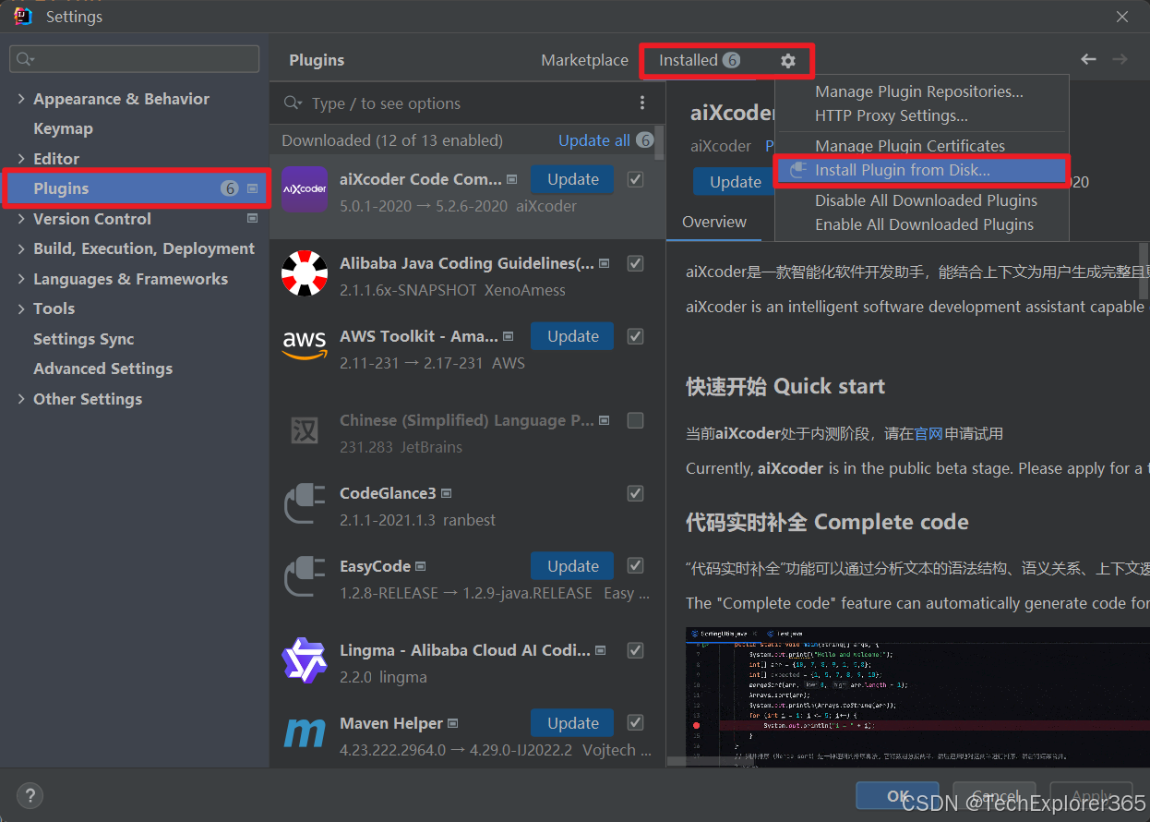Image resolution: width=1150 pixels, height=822 pixels.
Task: Click the Installed count badge
Action: click(731, 60)
